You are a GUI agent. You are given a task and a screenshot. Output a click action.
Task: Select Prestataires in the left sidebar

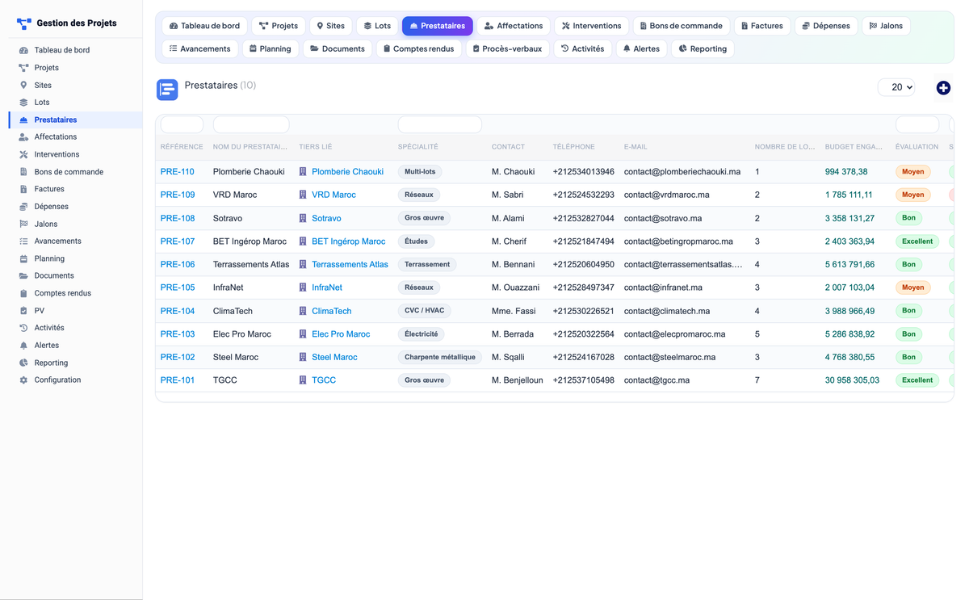pyautogui.click(x=76, y=120)
